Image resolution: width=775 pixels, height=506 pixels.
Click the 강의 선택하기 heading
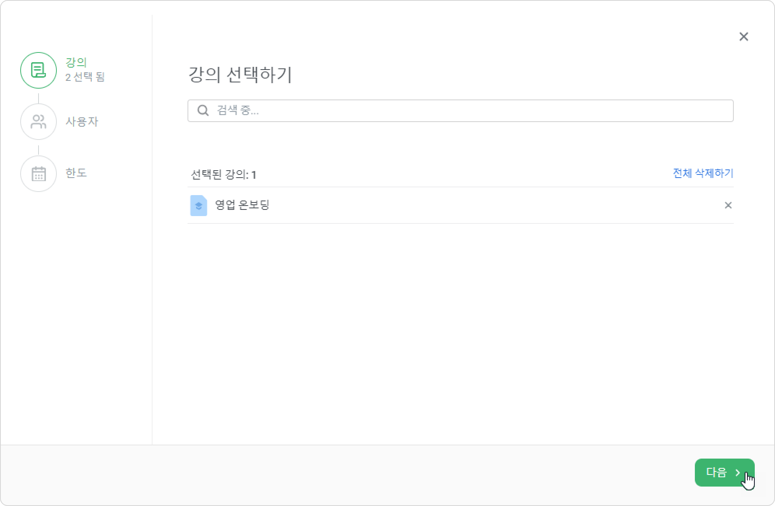tap(240, 75)
